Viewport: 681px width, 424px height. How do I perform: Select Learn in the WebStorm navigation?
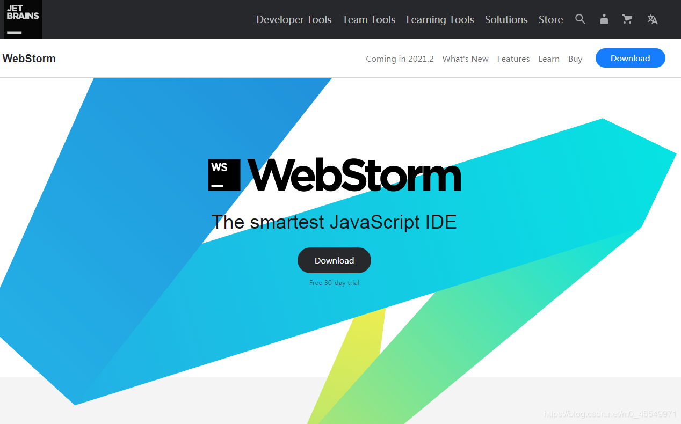pos(549,59)
